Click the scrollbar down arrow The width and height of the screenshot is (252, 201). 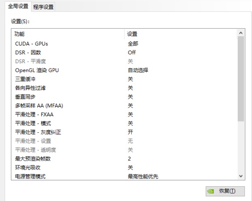pos(241,176)
